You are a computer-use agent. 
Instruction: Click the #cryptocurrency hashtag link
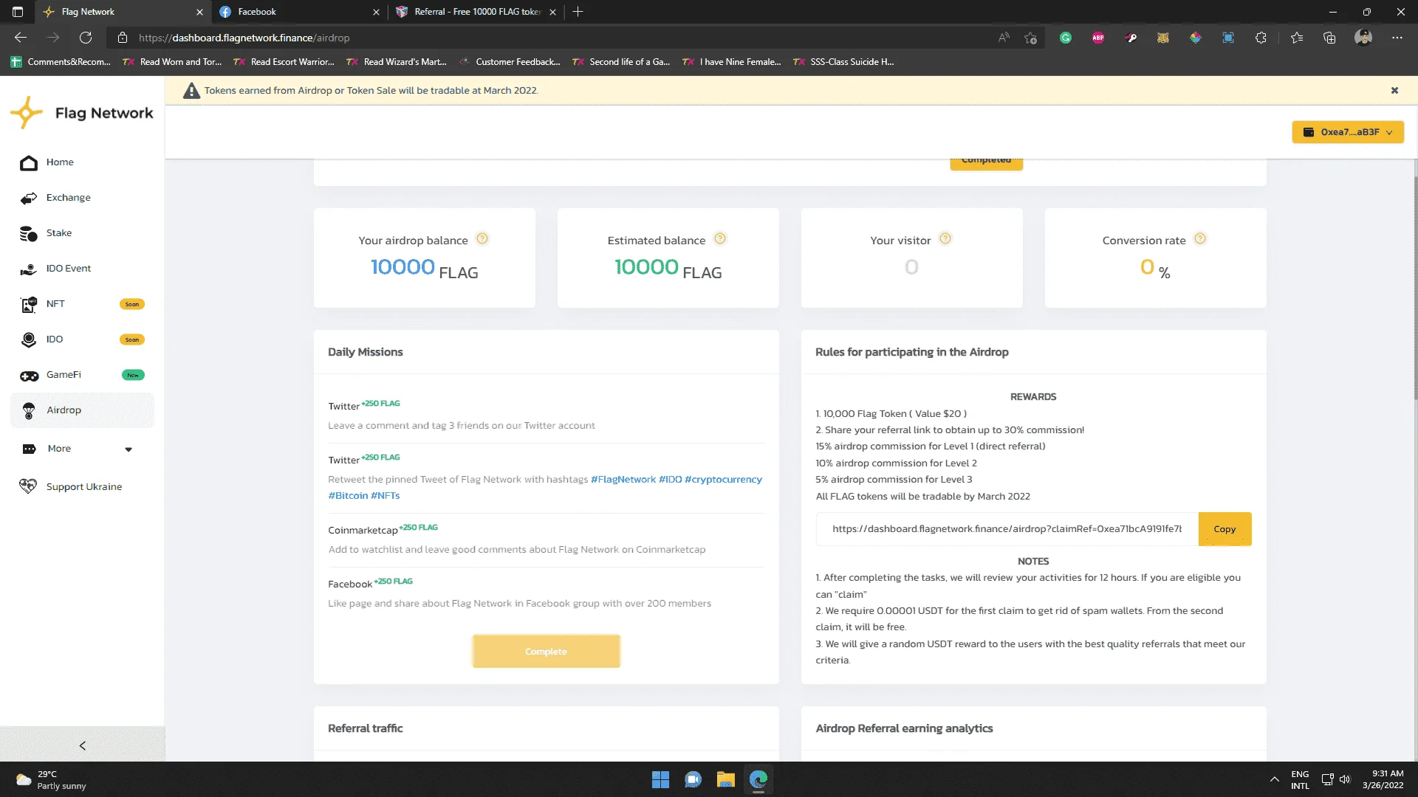(723, 480)
